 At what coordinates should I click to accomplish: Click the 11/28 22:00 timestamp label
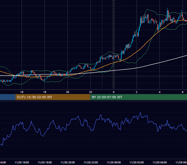[x=91, y=163]
